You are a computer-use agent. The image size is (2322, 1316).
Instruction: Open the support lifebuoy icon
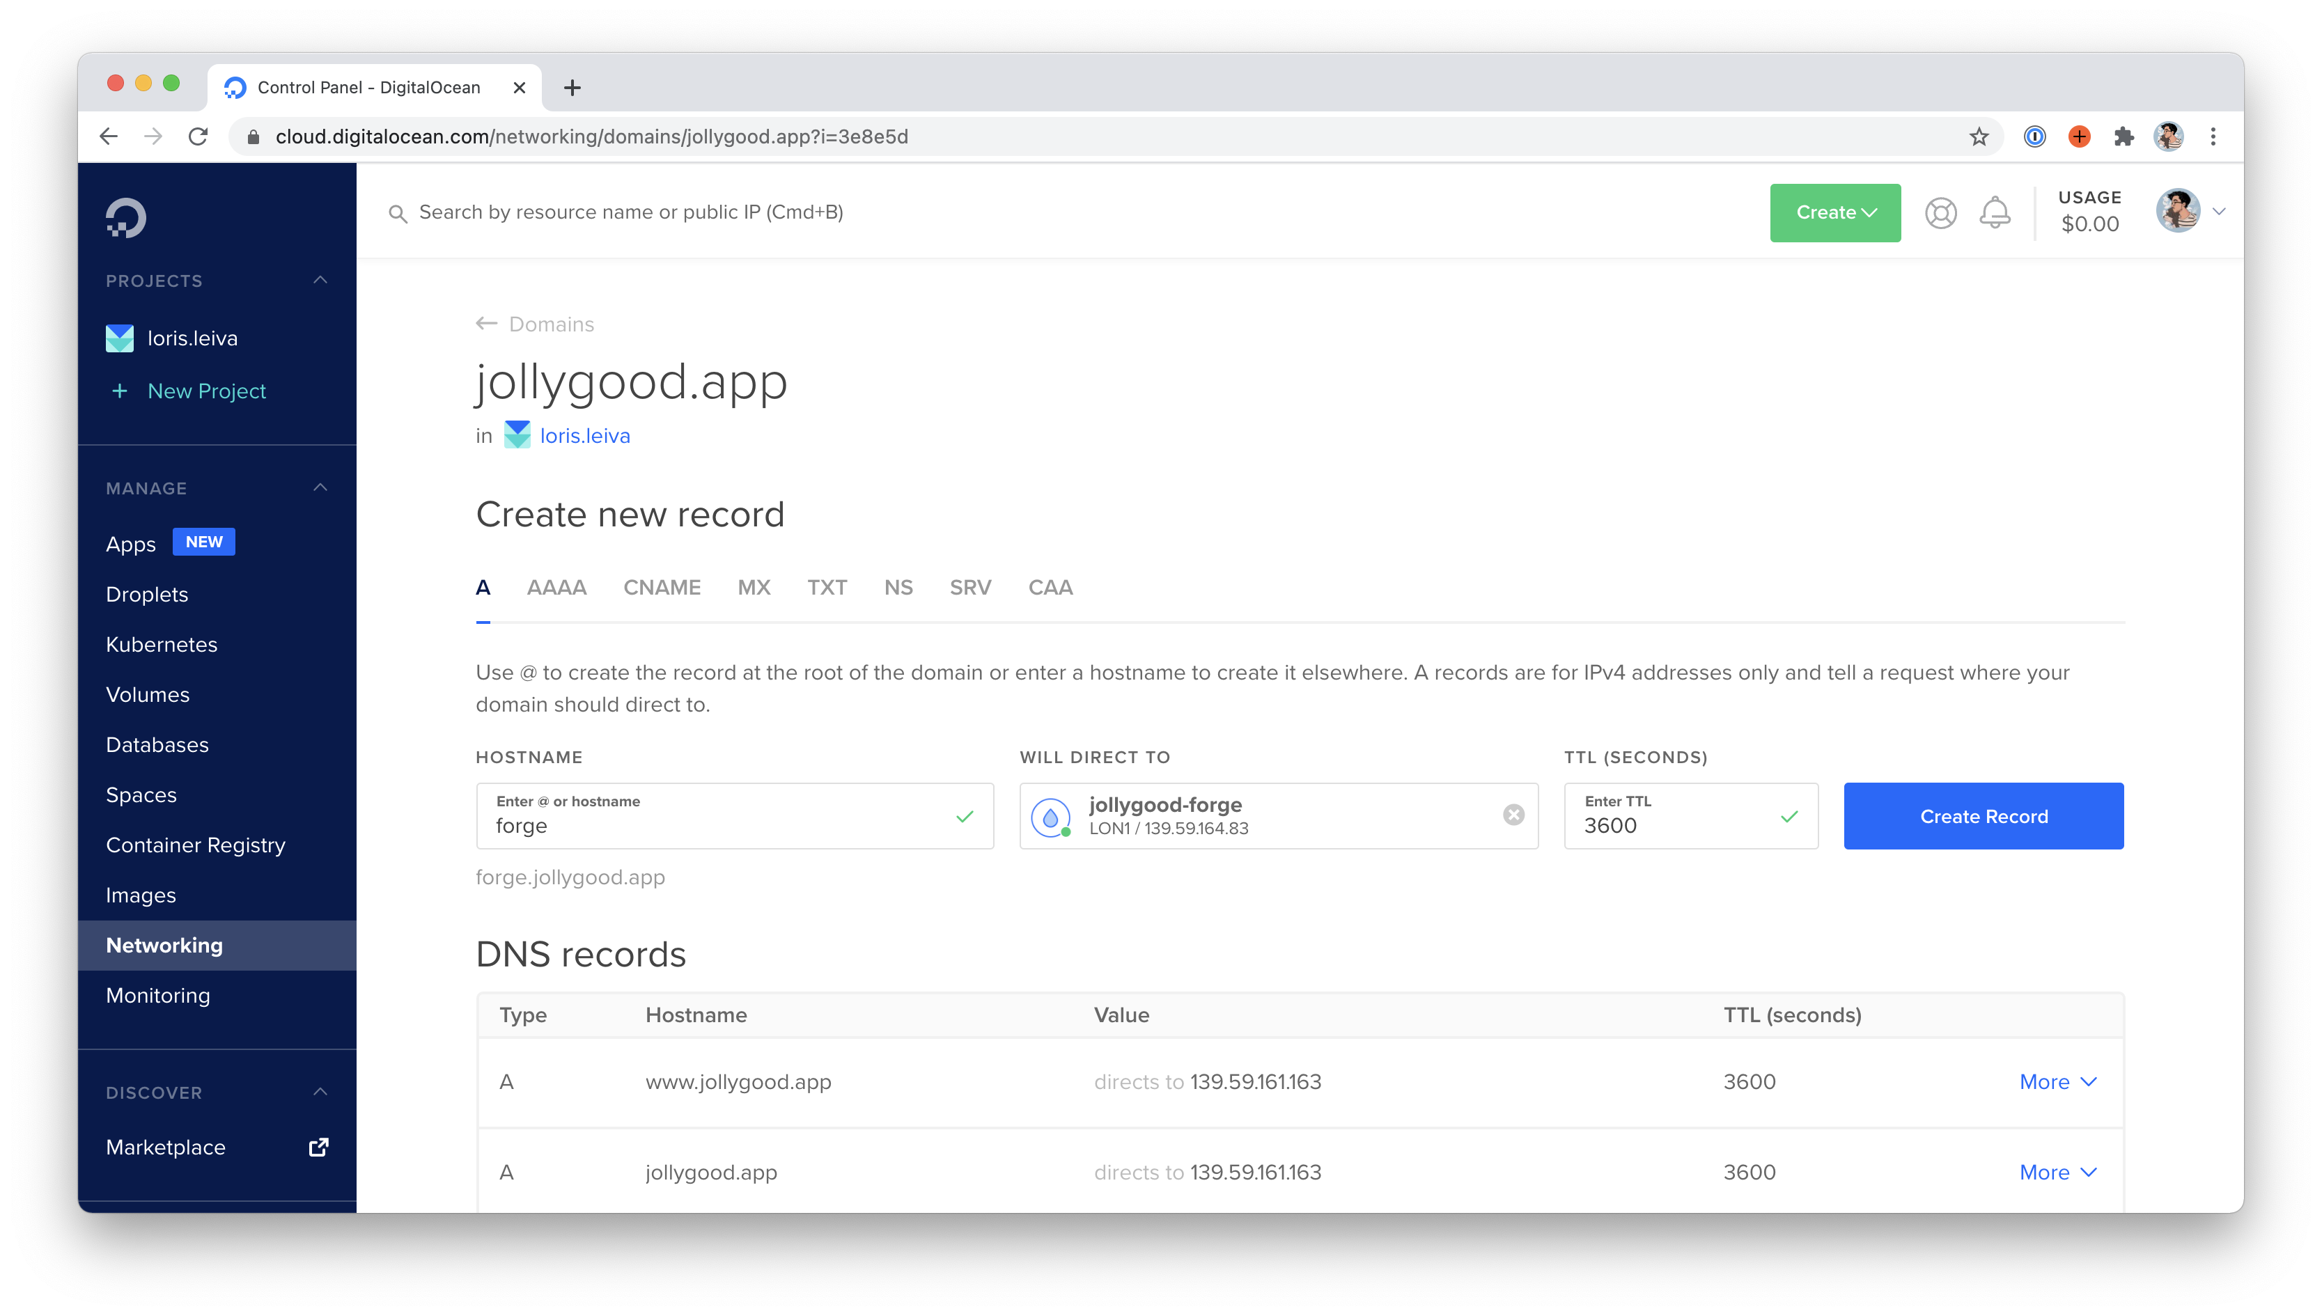pyautogui.click(x=1940, y=212)
